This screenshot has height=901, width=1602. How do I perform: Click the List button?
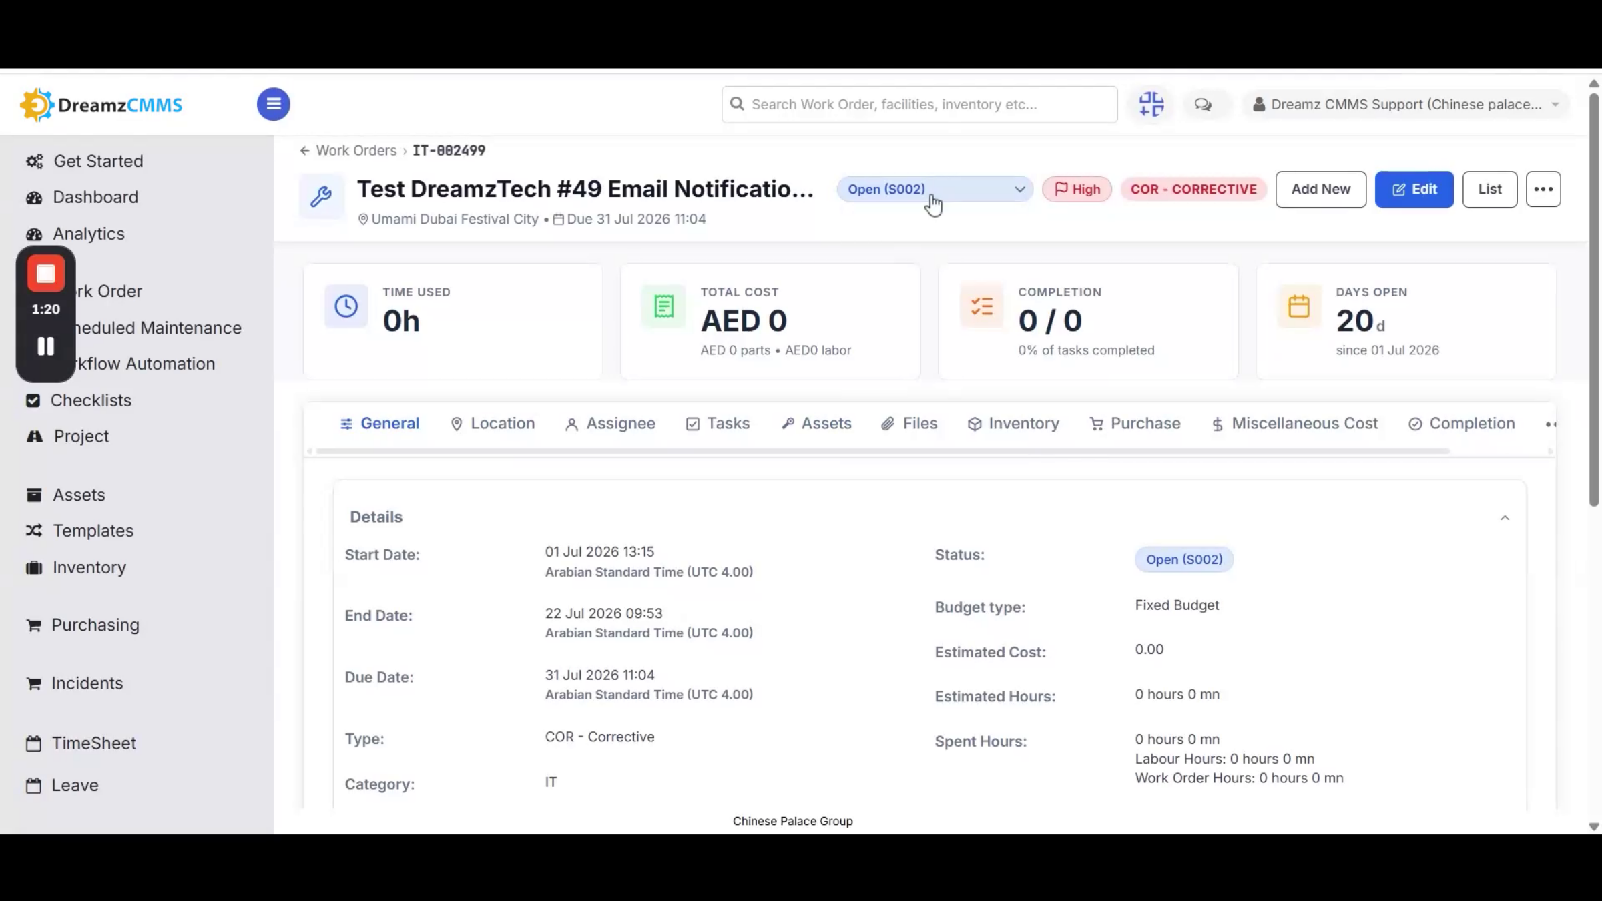pyautogui.click(x=1490, y=189)
